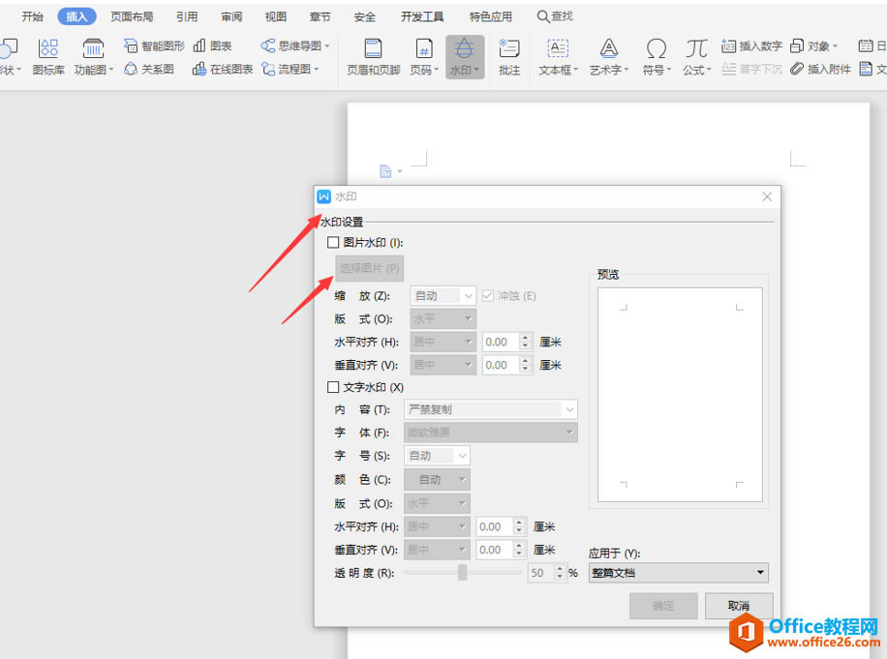
Task: Click the 水印 watermark ribbon button
Action: tap(465, 57)
